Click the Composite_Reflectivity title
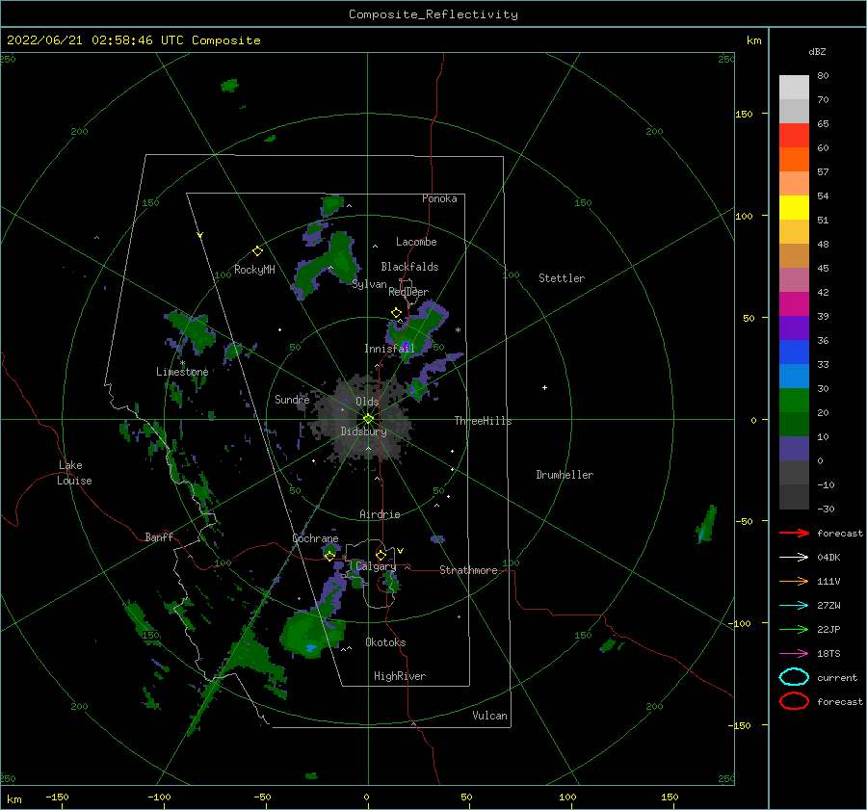The height and width of the screenshot is (810, 867). click(x=433, y=14)
